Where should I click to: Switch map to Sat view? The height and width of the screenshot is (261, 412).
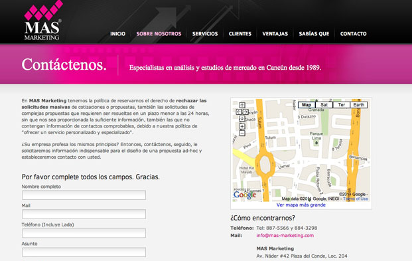click(324, 105)
